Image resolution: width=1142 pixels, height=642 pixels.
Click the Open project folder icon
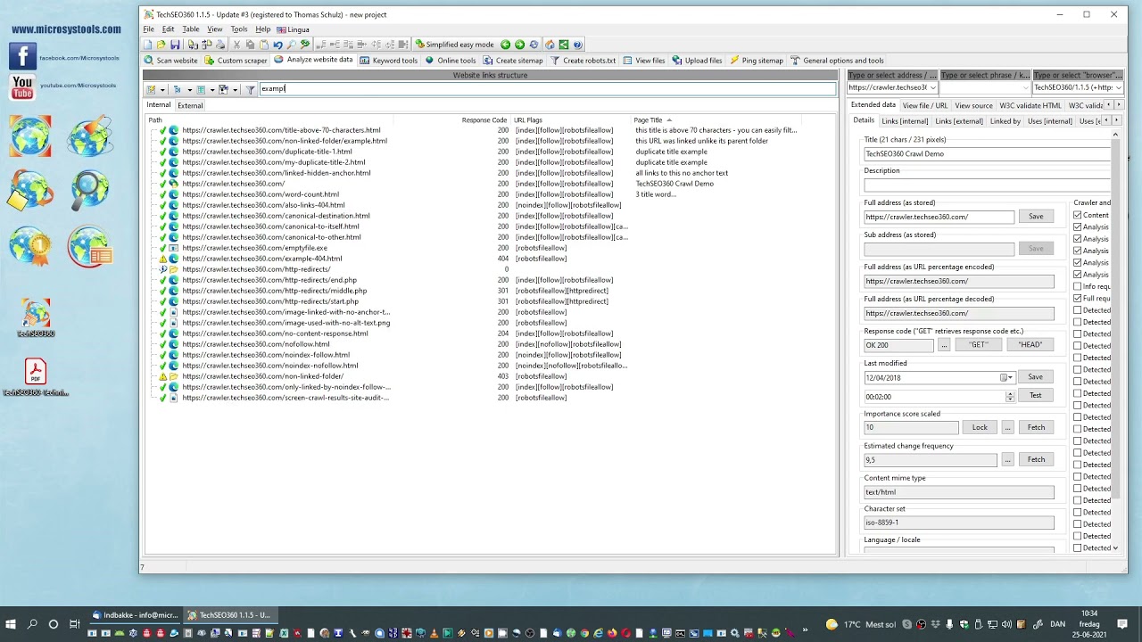(161, 45)
